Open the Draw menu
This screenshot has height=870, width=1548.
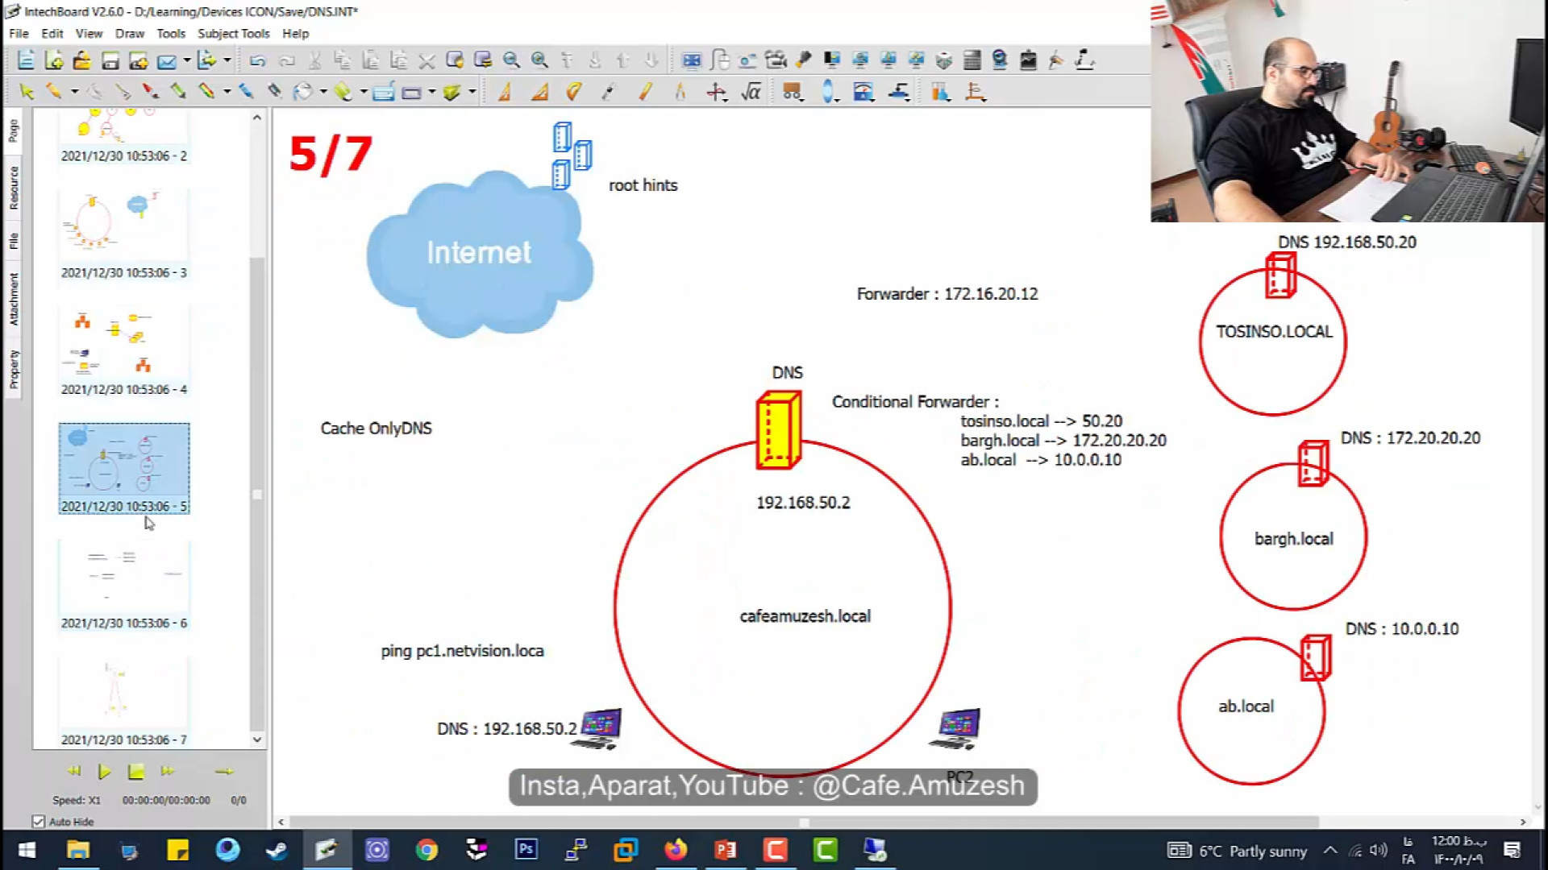pyautogui.click(x=129, y=33)
